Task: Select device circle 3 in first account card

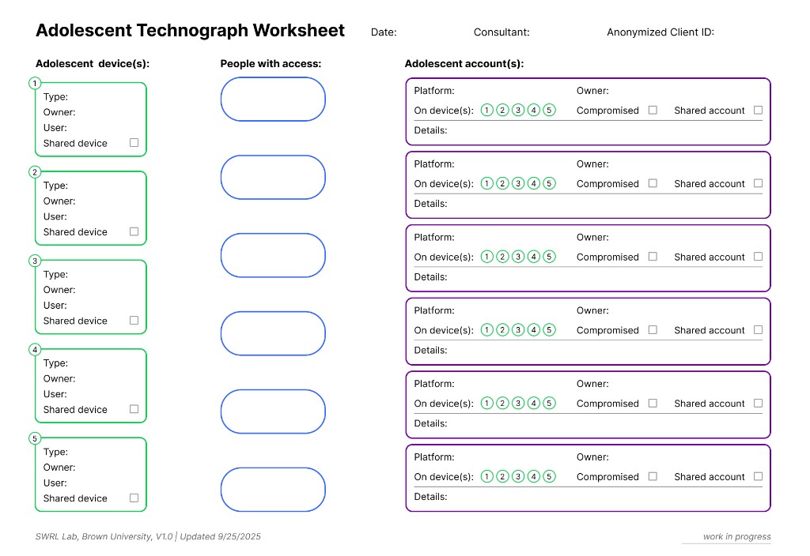Action: [x=518, y=110]
